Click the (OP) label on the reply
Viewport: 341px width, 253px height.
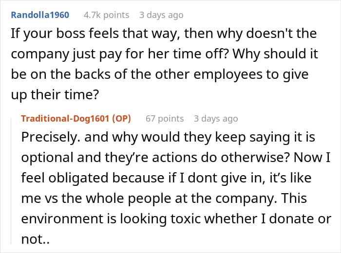pos(122,118)
